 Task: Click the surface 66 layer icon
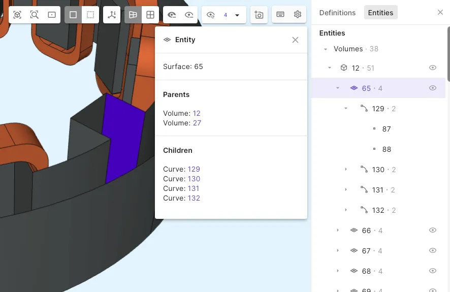pyautogui.click(x=354, y=230)
